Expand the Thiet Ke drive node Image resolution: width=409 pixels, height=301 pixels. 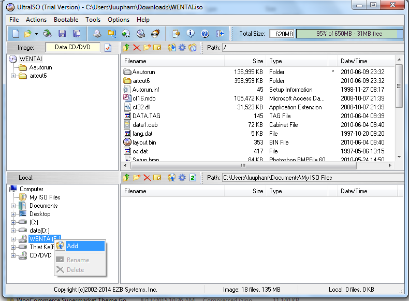[13, 247]
